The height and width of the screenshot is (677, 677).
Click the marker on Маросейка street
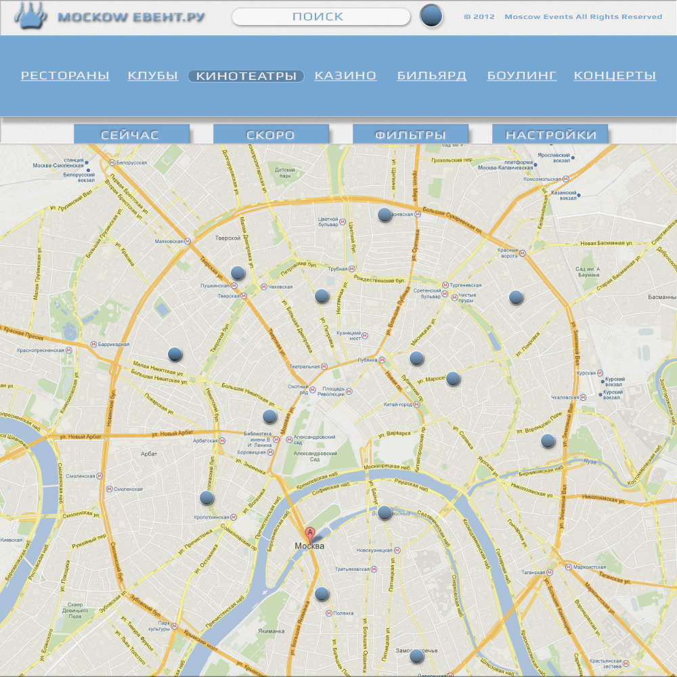(x=453, y=378)
